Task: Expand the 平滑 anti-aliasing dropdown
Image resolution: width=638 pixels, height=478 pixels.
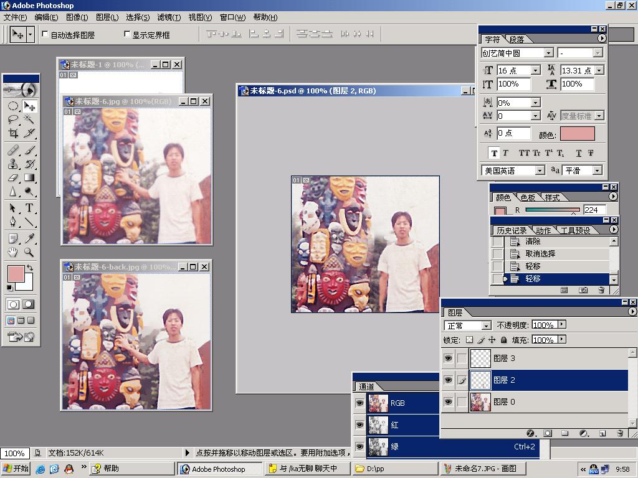Action: 597,171
